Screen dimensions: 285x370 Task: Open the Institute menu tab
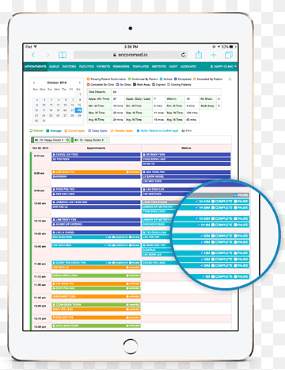pos(159,67)
